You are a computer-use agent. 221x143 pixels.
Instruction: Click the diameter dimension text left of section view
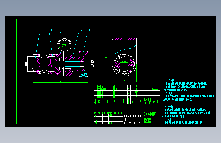pyautogui.click(x=26, y=64)
